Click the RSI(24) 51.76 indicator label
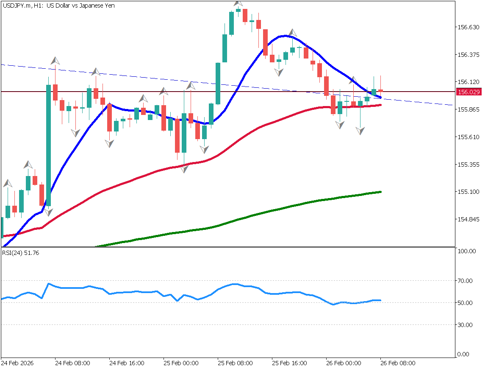Image resolution: width=488 pixels, height=369 pixels. [x=21, y=253]
